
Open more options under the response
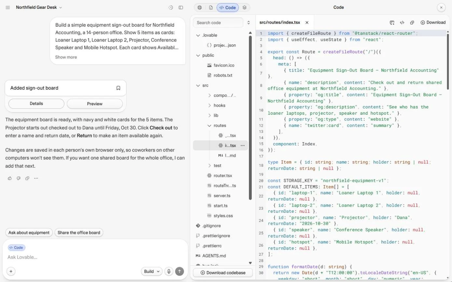point(36,178)
